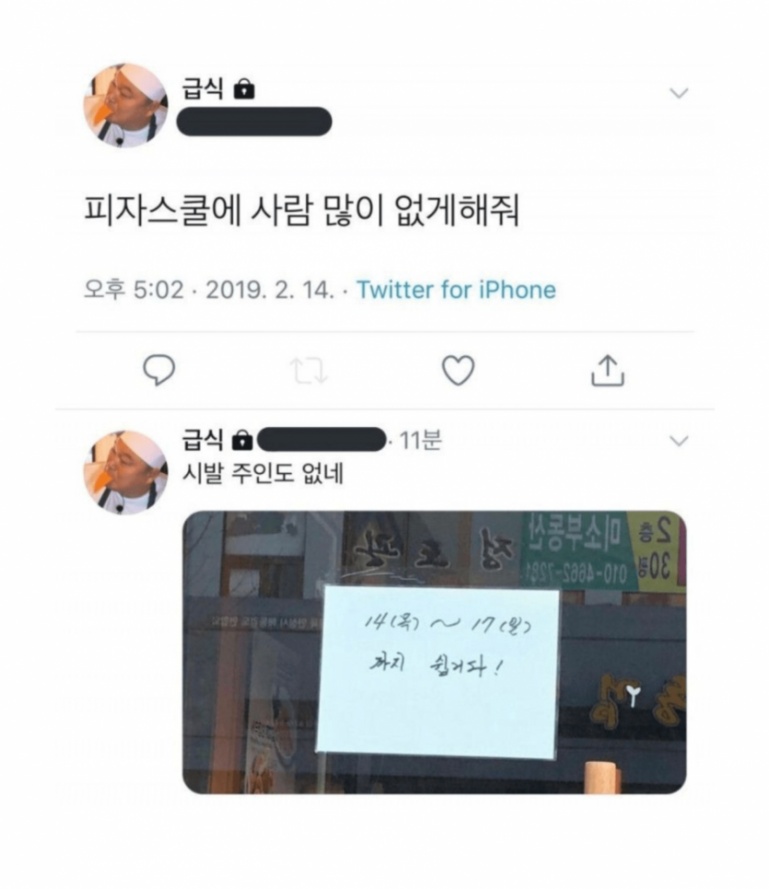Expand the main tweet's chevron menu
769x889 pixels.
tap(679, 93)
